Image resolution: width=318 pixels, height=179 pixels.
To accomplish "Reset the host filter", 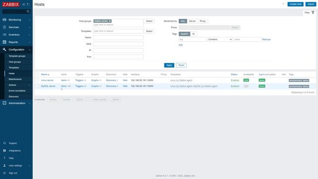I will point(181,65).
